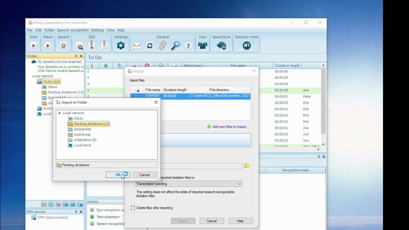Select My SpeechLive (not enabled) node

pos(57,62)
